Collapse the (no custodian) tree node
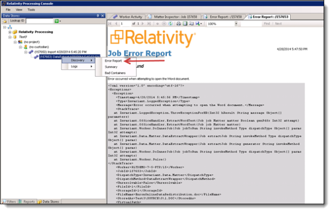Viewport: 332px width, 212px height. (x=21, y=47)
